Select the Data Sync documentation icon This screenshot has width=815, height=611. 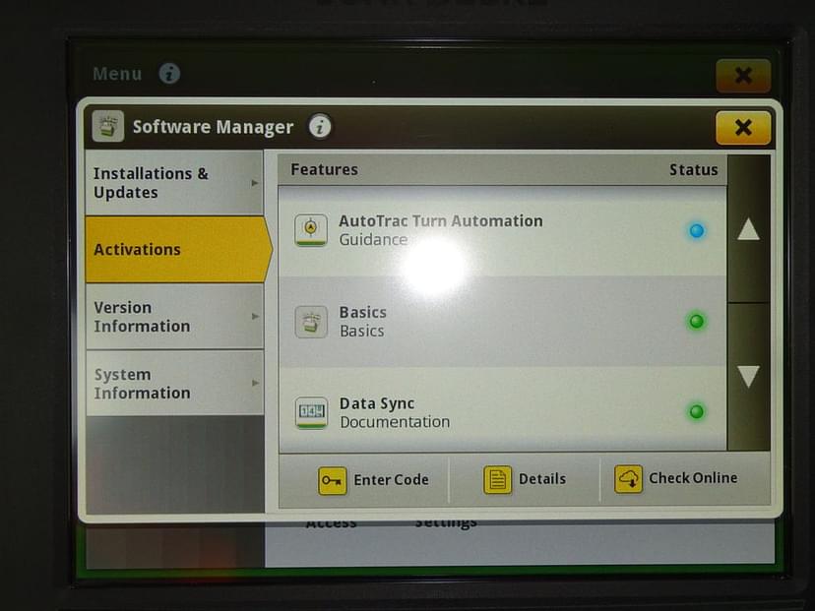point(311,413)
